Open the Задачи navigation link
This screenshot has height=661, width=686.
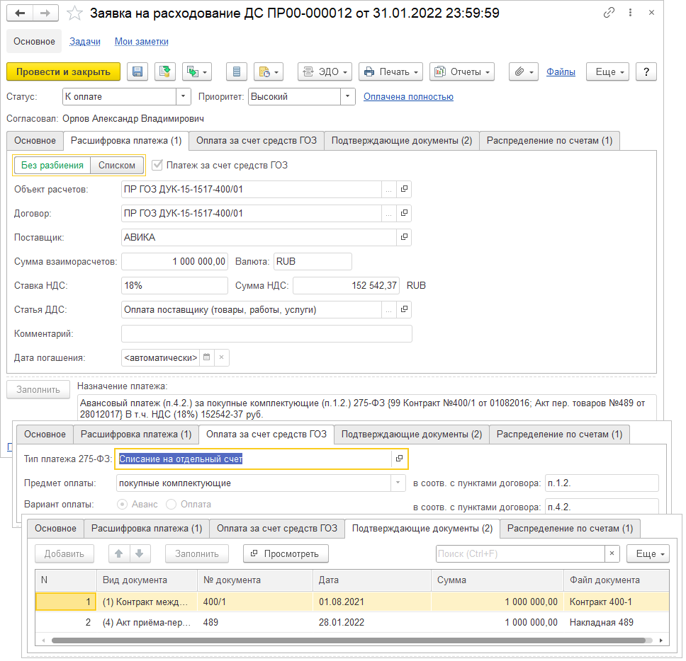pos(84,42)
